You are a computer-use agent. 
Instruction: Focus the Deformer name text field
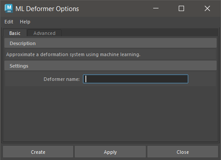(136, 79)
